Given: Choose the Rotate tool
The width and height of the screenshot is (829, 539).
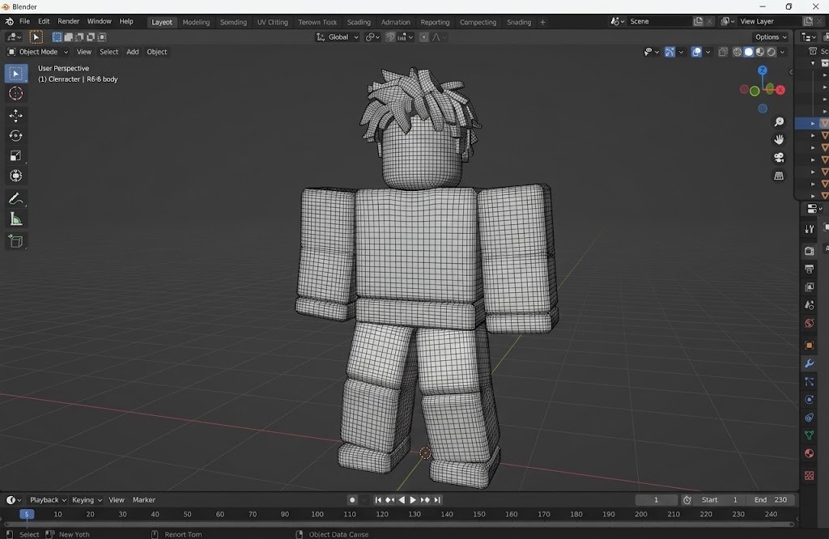Looking at the screenshot, I should tap(16, 136).
